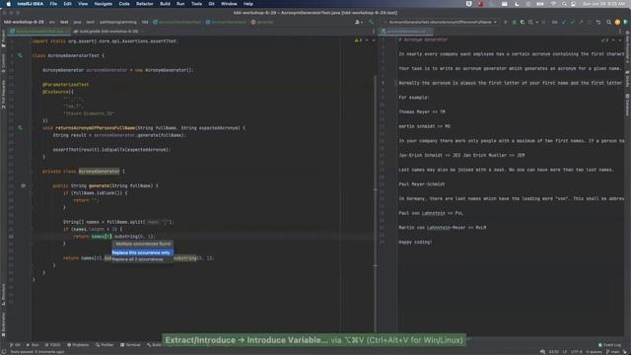
Task: Choose 'Replace this occurrence only' in popup
Action: coord(142,252)
